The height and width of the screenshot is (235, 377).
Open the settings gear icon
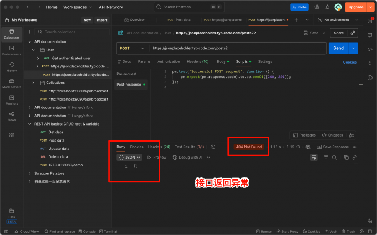[x=317, y=7]
